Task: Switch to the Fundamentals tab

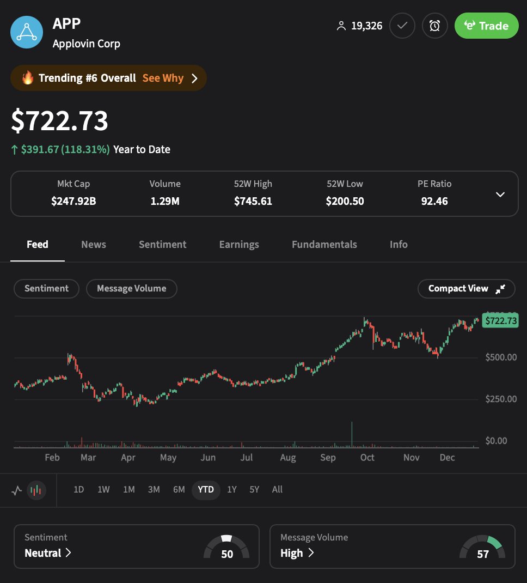Action: click(324, 244)
